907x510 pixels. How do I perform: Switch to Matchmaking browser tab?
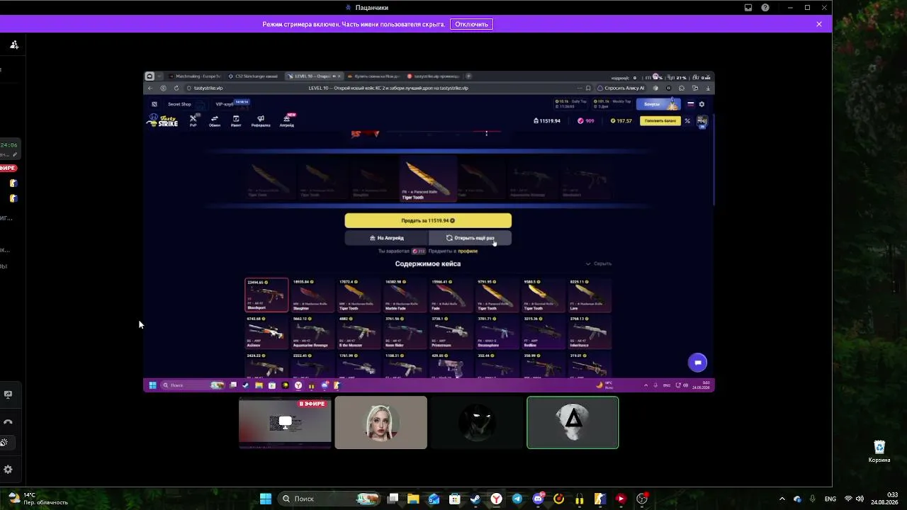(x=196, y=76)
